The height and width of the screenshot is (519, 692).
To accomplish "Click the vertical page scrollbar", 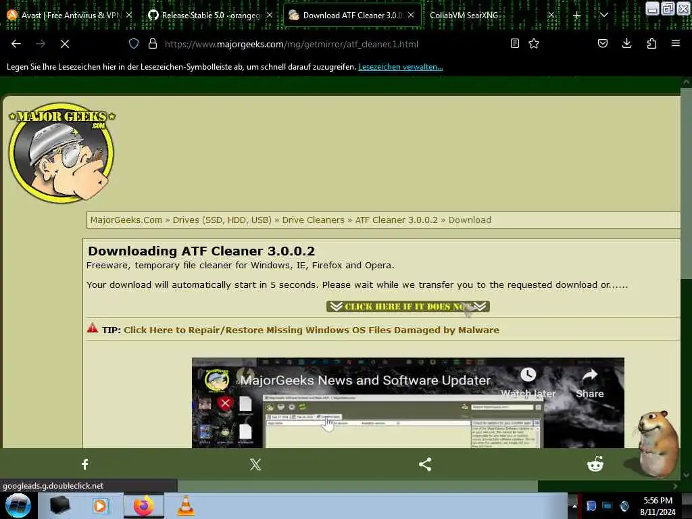I will [685, 183].
